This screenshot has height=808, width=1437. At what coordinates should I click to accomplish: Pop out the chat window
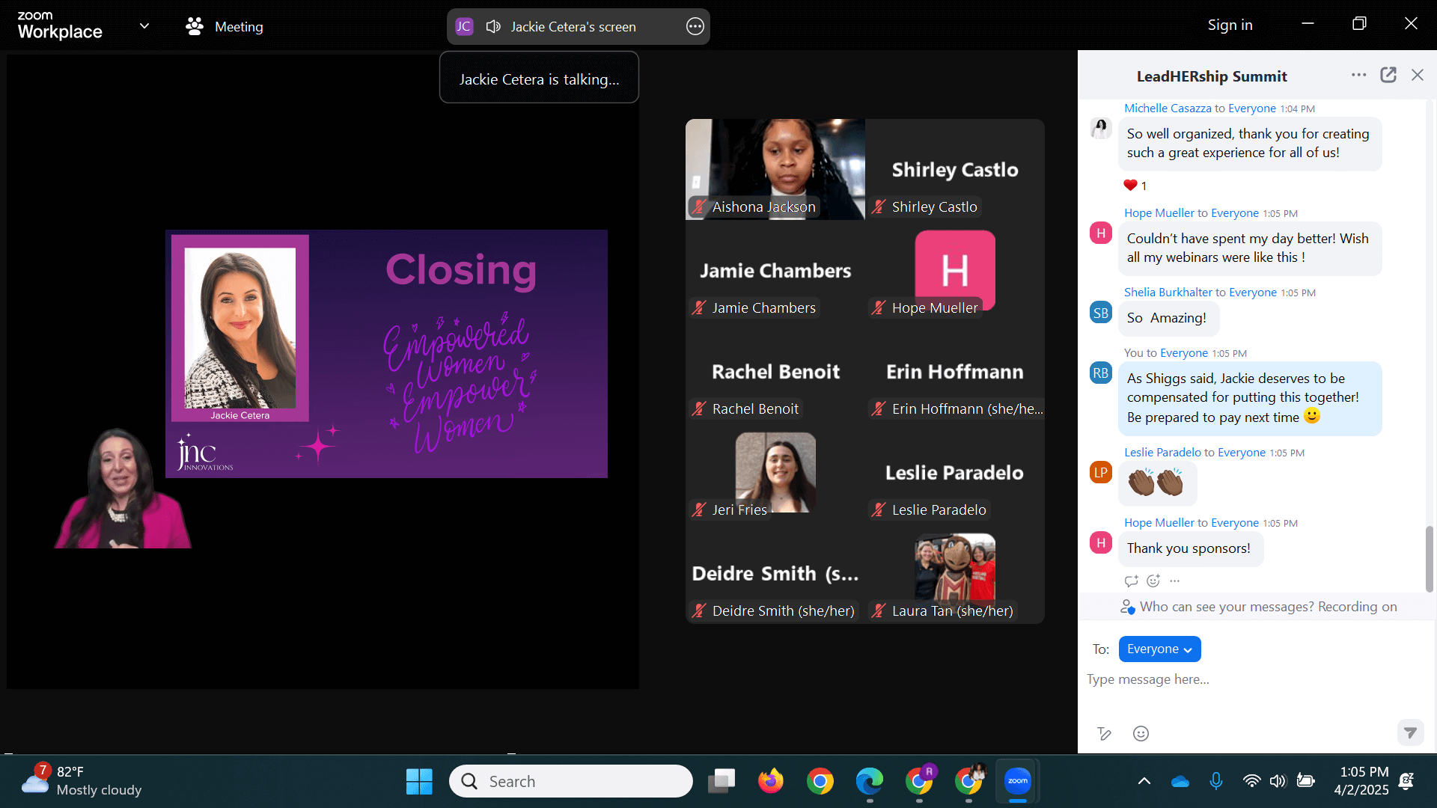pos(1388,75)
